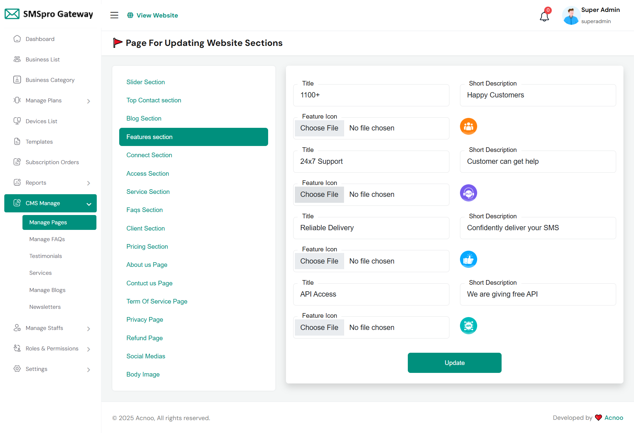The width and height of the screenshot is (634, 433).
Task: Click the notification bell icon
Action: [x=544, y=16]
